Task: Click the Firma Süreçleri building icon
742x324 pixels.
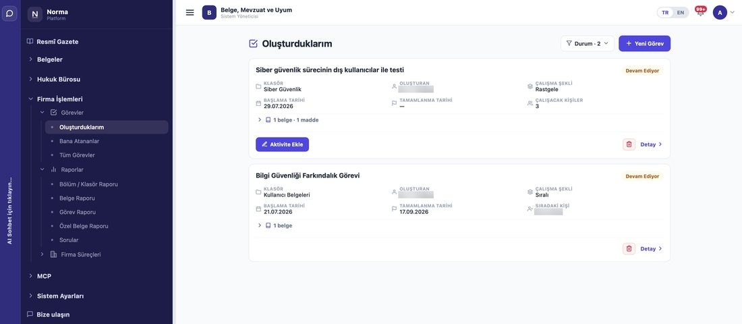Action: [53, 254]
